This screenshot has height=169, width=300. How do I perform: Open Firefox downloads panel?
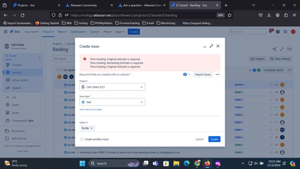point(269,15)
